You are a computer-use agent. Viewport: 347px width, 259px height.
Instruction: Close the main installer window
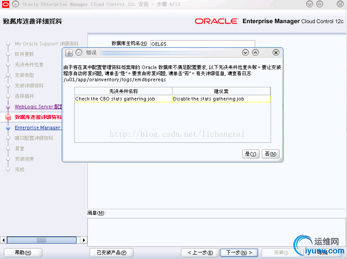(x=340, y=4)
